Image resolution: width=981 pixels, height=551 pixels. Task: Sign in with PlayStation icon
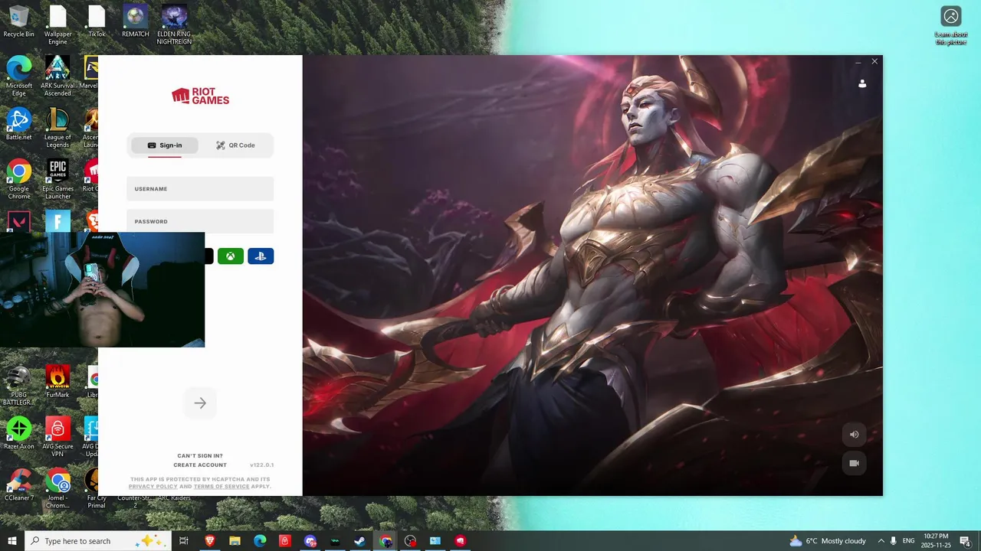[x=261, y=256]
